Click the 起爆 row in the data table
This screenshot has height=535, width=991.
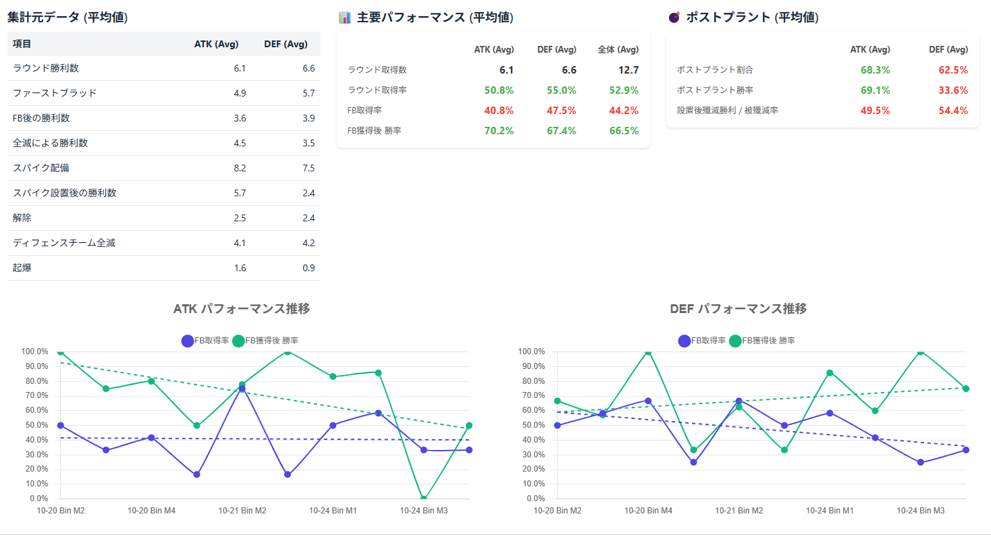22,268
